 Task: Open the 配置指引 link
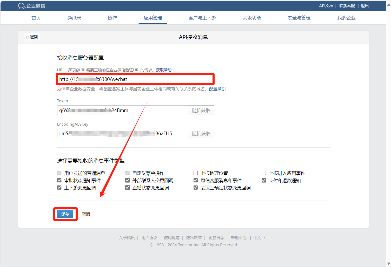(x=217, y=89)
